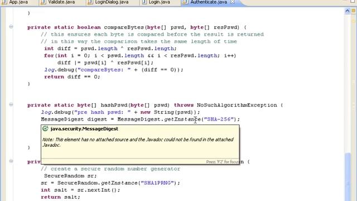Image resolution: width=357 pixels, height=201 pixels.
Task: Click the getInstance call on MessageDigest line
Action: 182,119
